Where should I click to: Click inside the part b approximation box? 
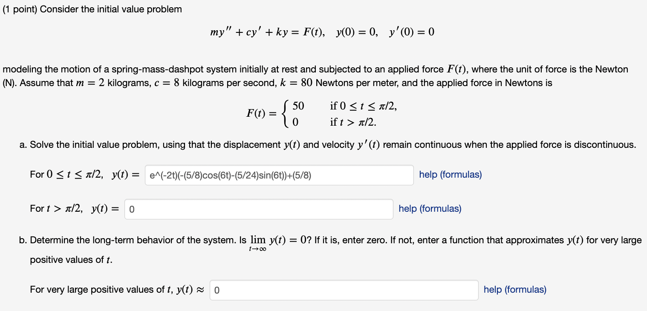pyautogui.click(x=344, y=290)
